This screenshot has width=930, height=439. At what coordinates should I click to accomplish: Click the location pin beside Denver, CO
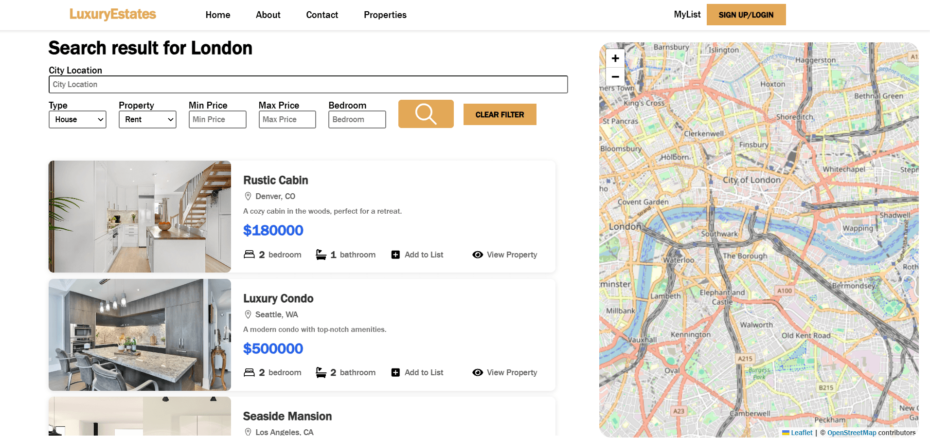tap(248, 196)
